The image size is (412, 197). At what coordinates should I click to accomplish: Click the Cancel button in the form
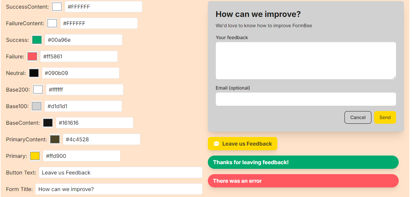tap(358, 117)
